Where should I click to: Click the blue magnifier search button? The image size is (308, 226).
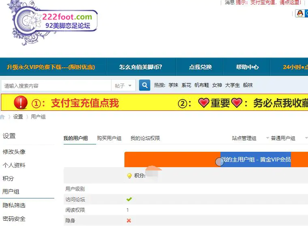145,85
